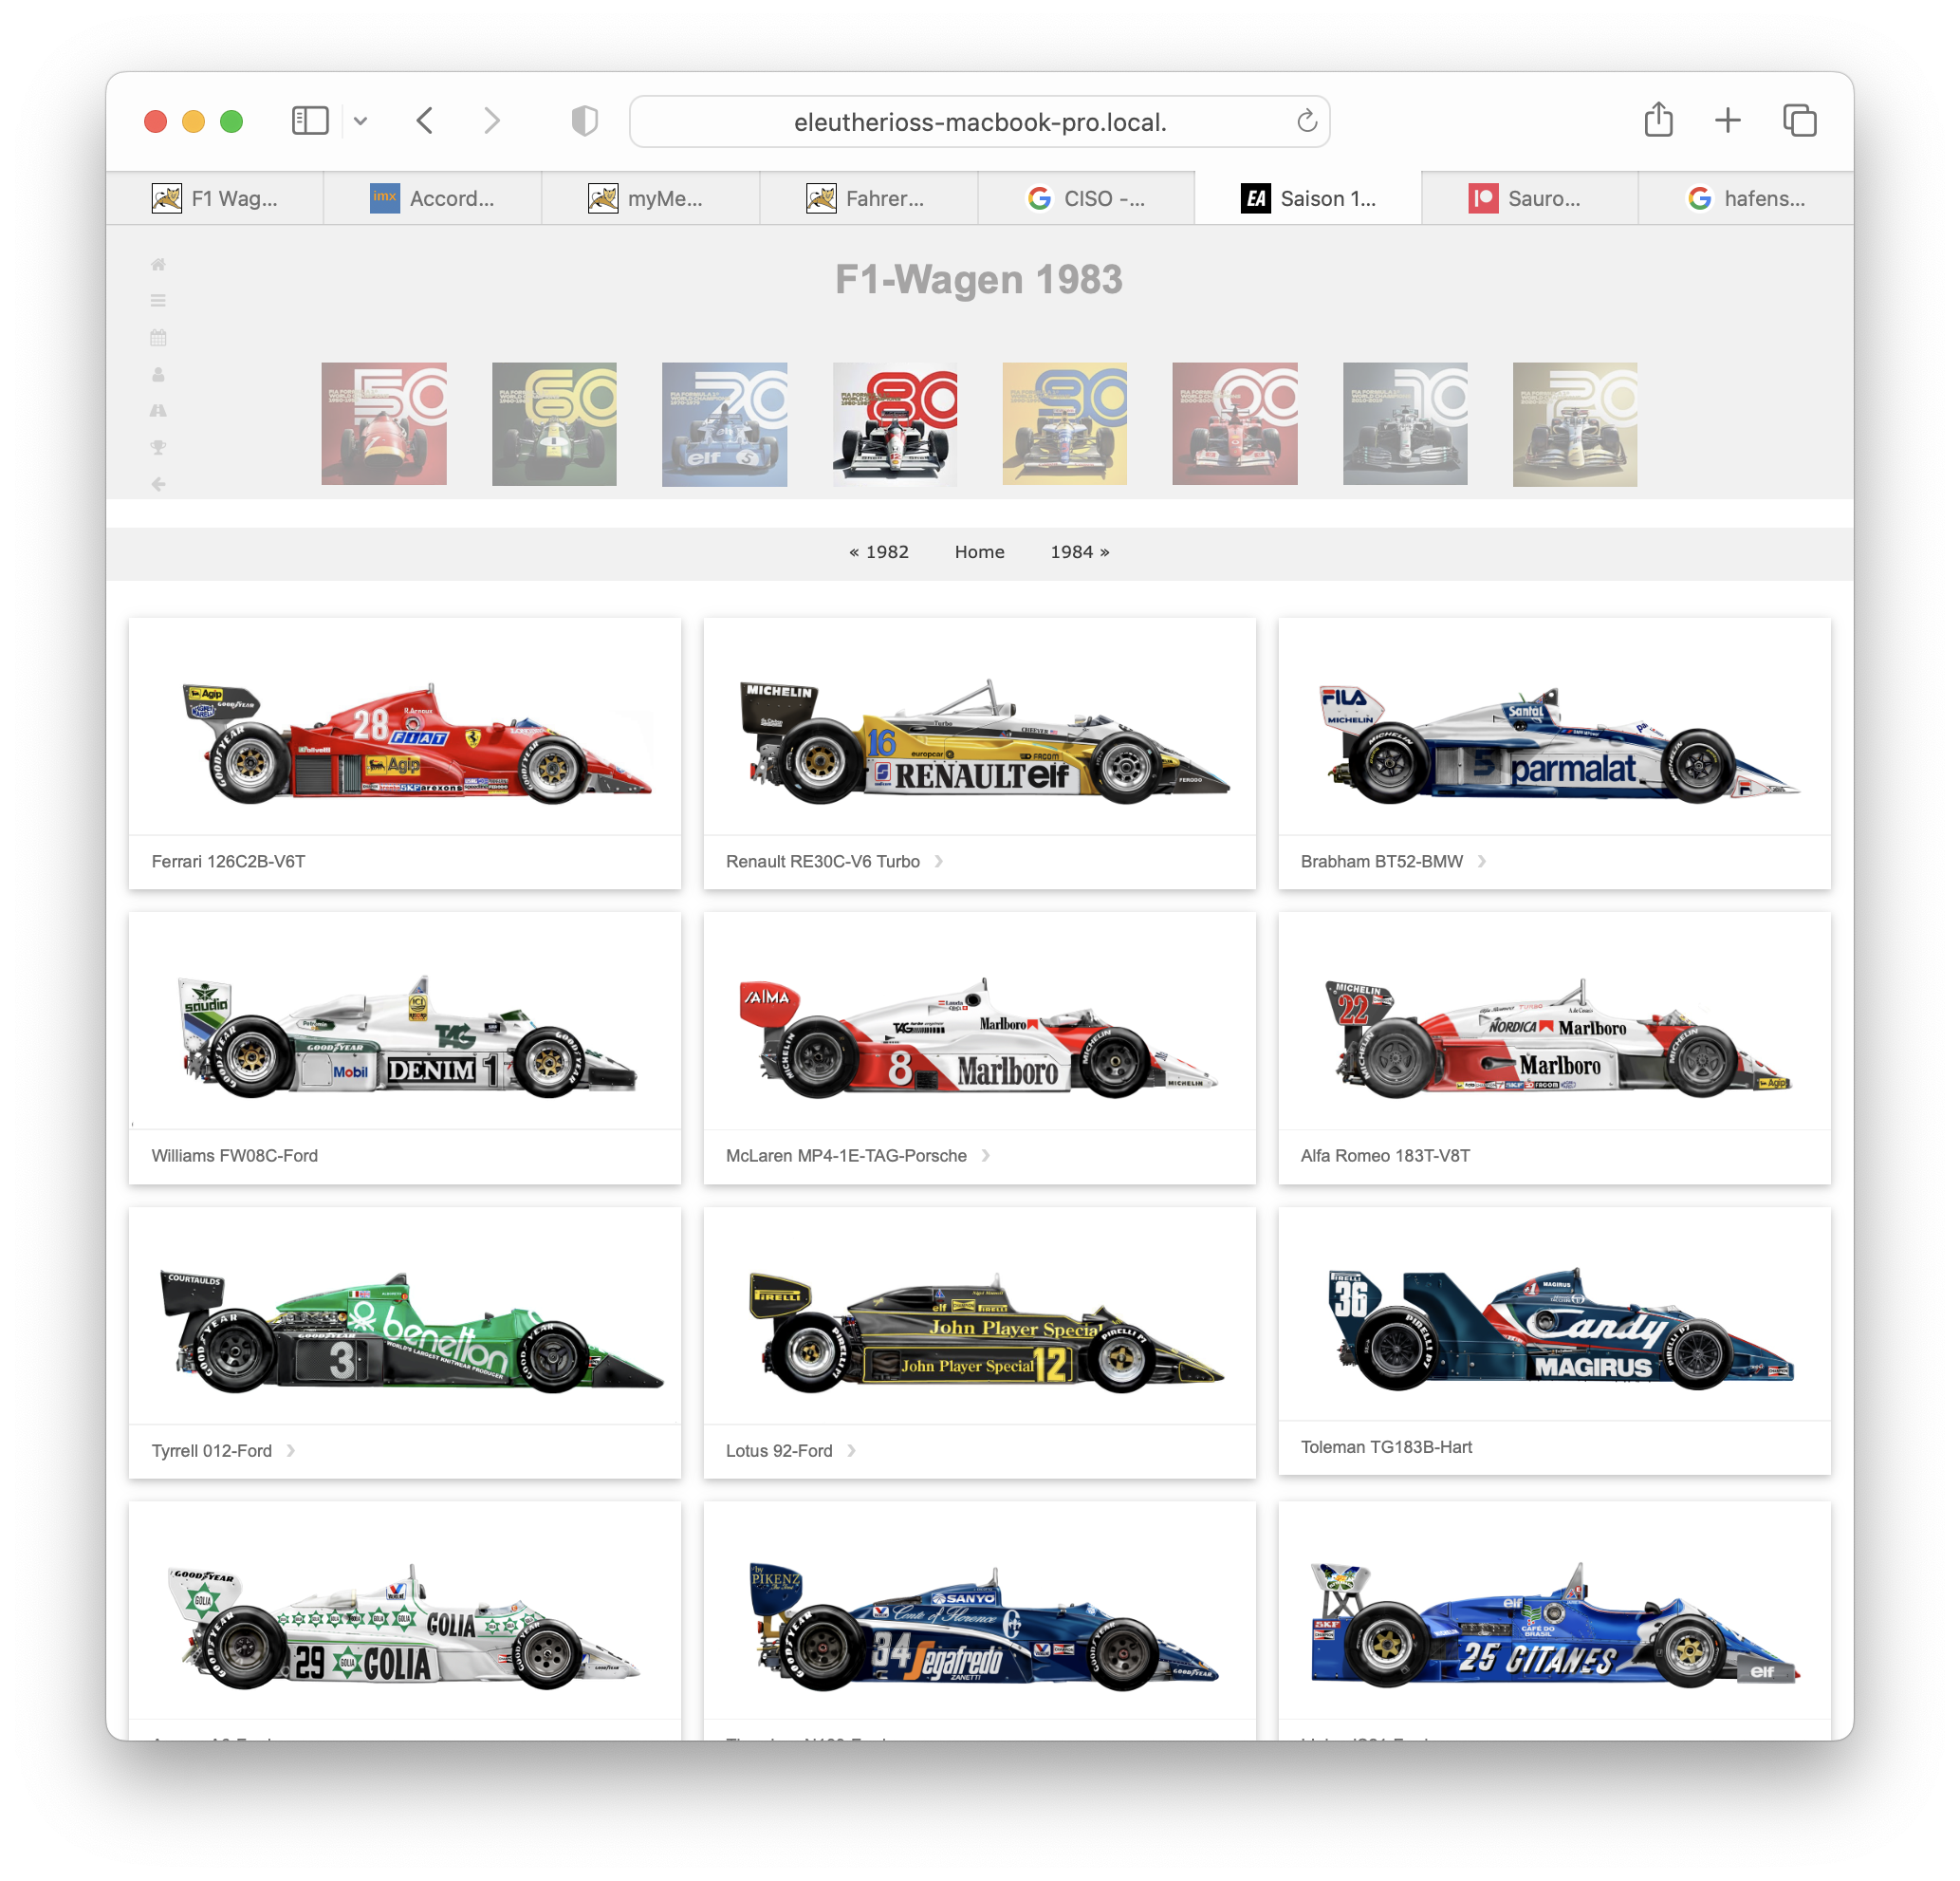Go to next year 1984 link
Screen dimensions: 1960x1881
pos(1080,551)
